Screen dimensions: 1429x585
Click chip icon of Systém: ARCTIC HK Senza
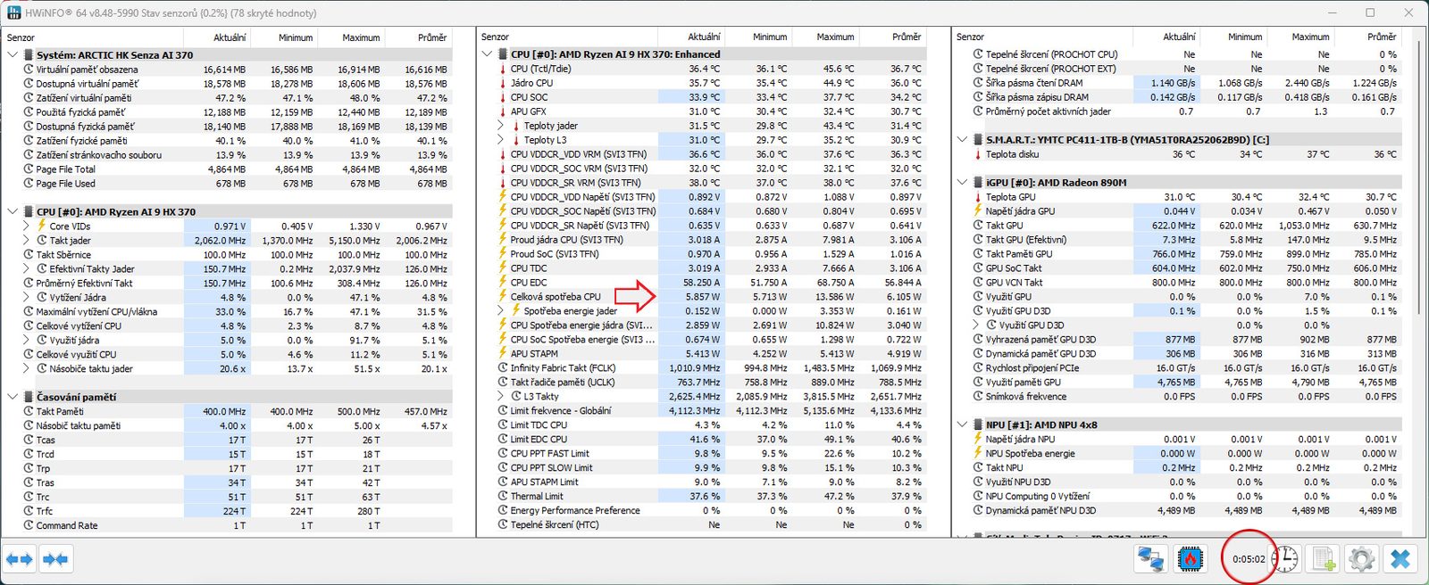29,54
